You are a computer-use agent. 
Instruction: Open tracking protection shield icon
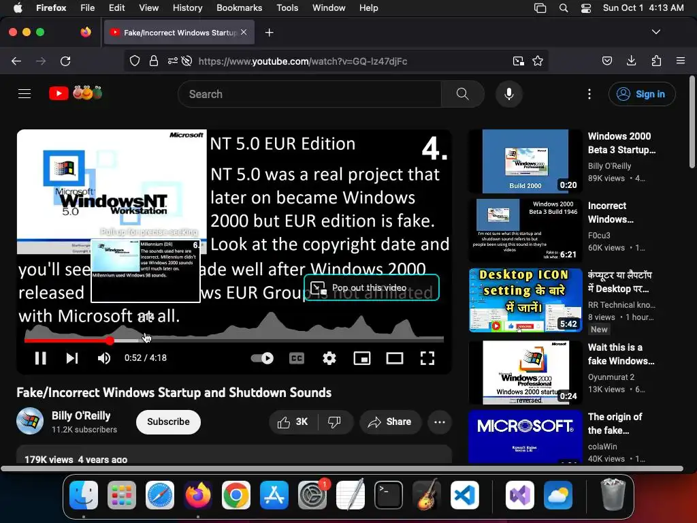(135, 61)
